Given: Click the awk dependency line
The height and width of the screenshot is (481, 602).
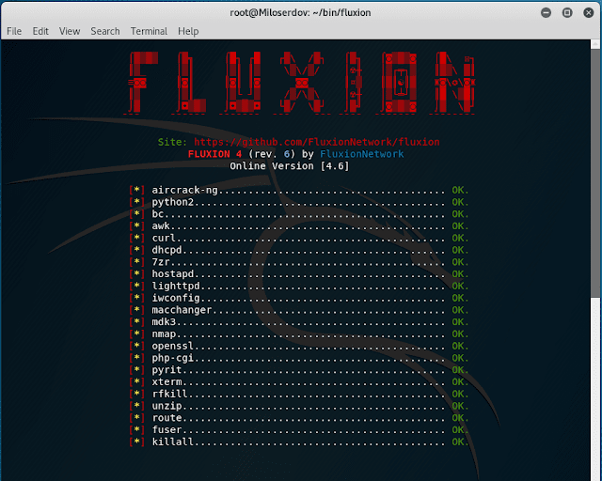Looking at the screenshot, I should click(x=299, y=225).
